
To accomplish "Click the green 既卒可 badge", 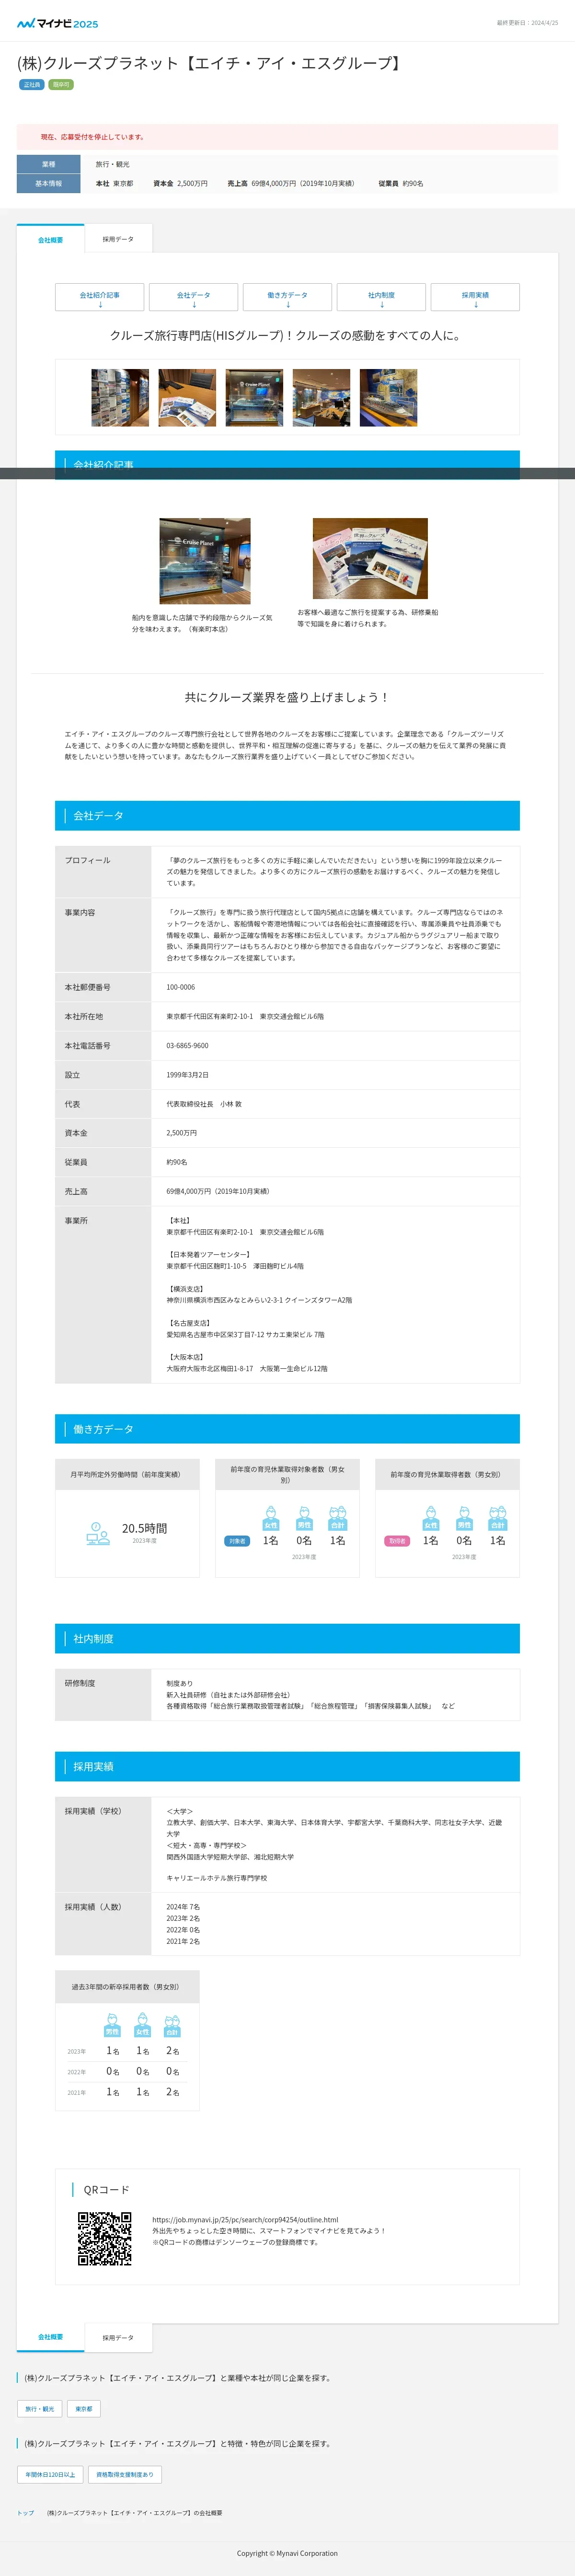I will pyautogui.click(x=61, y=85).
